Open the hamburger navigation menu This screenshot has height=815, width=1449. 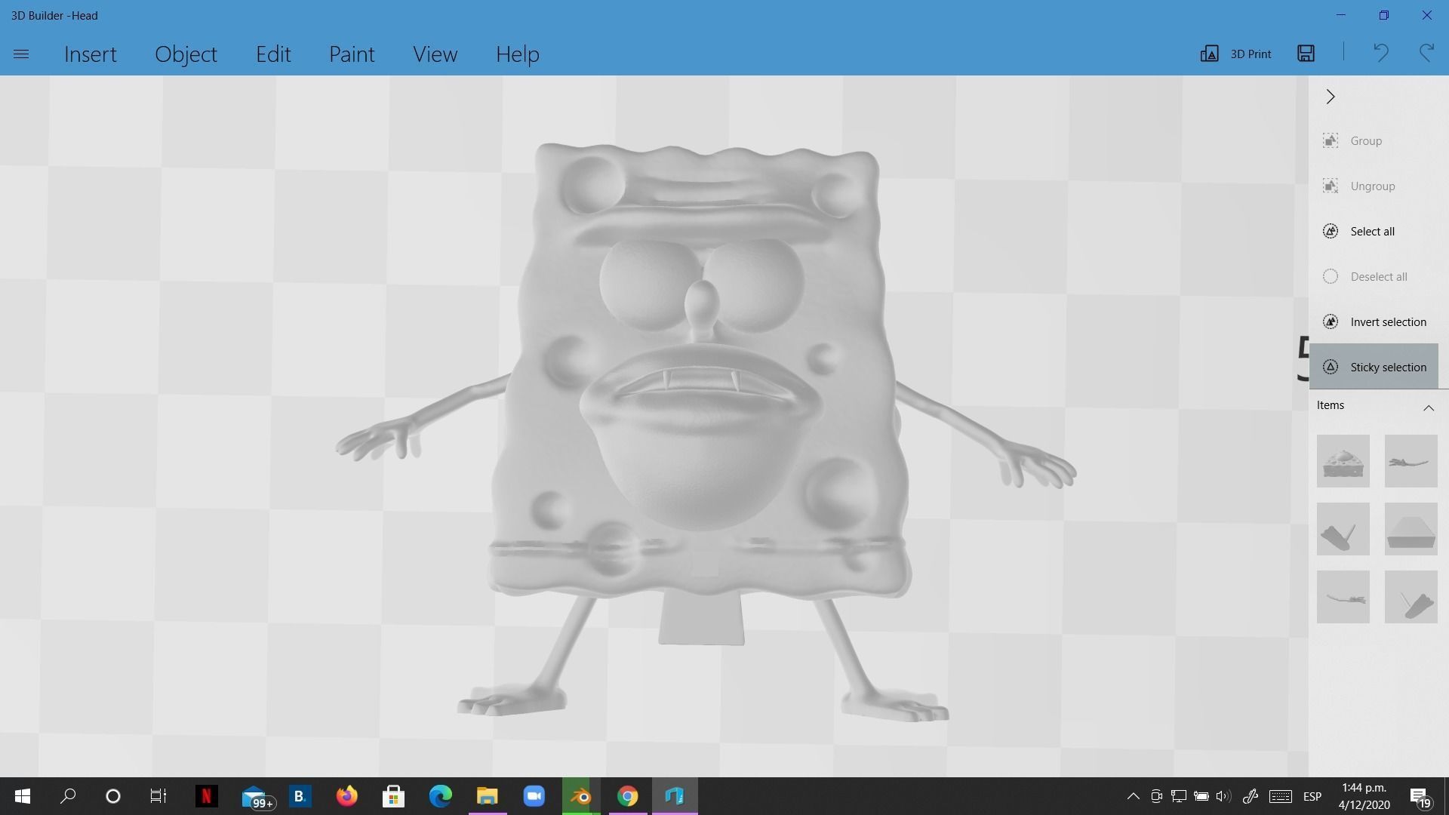(21, 54)
